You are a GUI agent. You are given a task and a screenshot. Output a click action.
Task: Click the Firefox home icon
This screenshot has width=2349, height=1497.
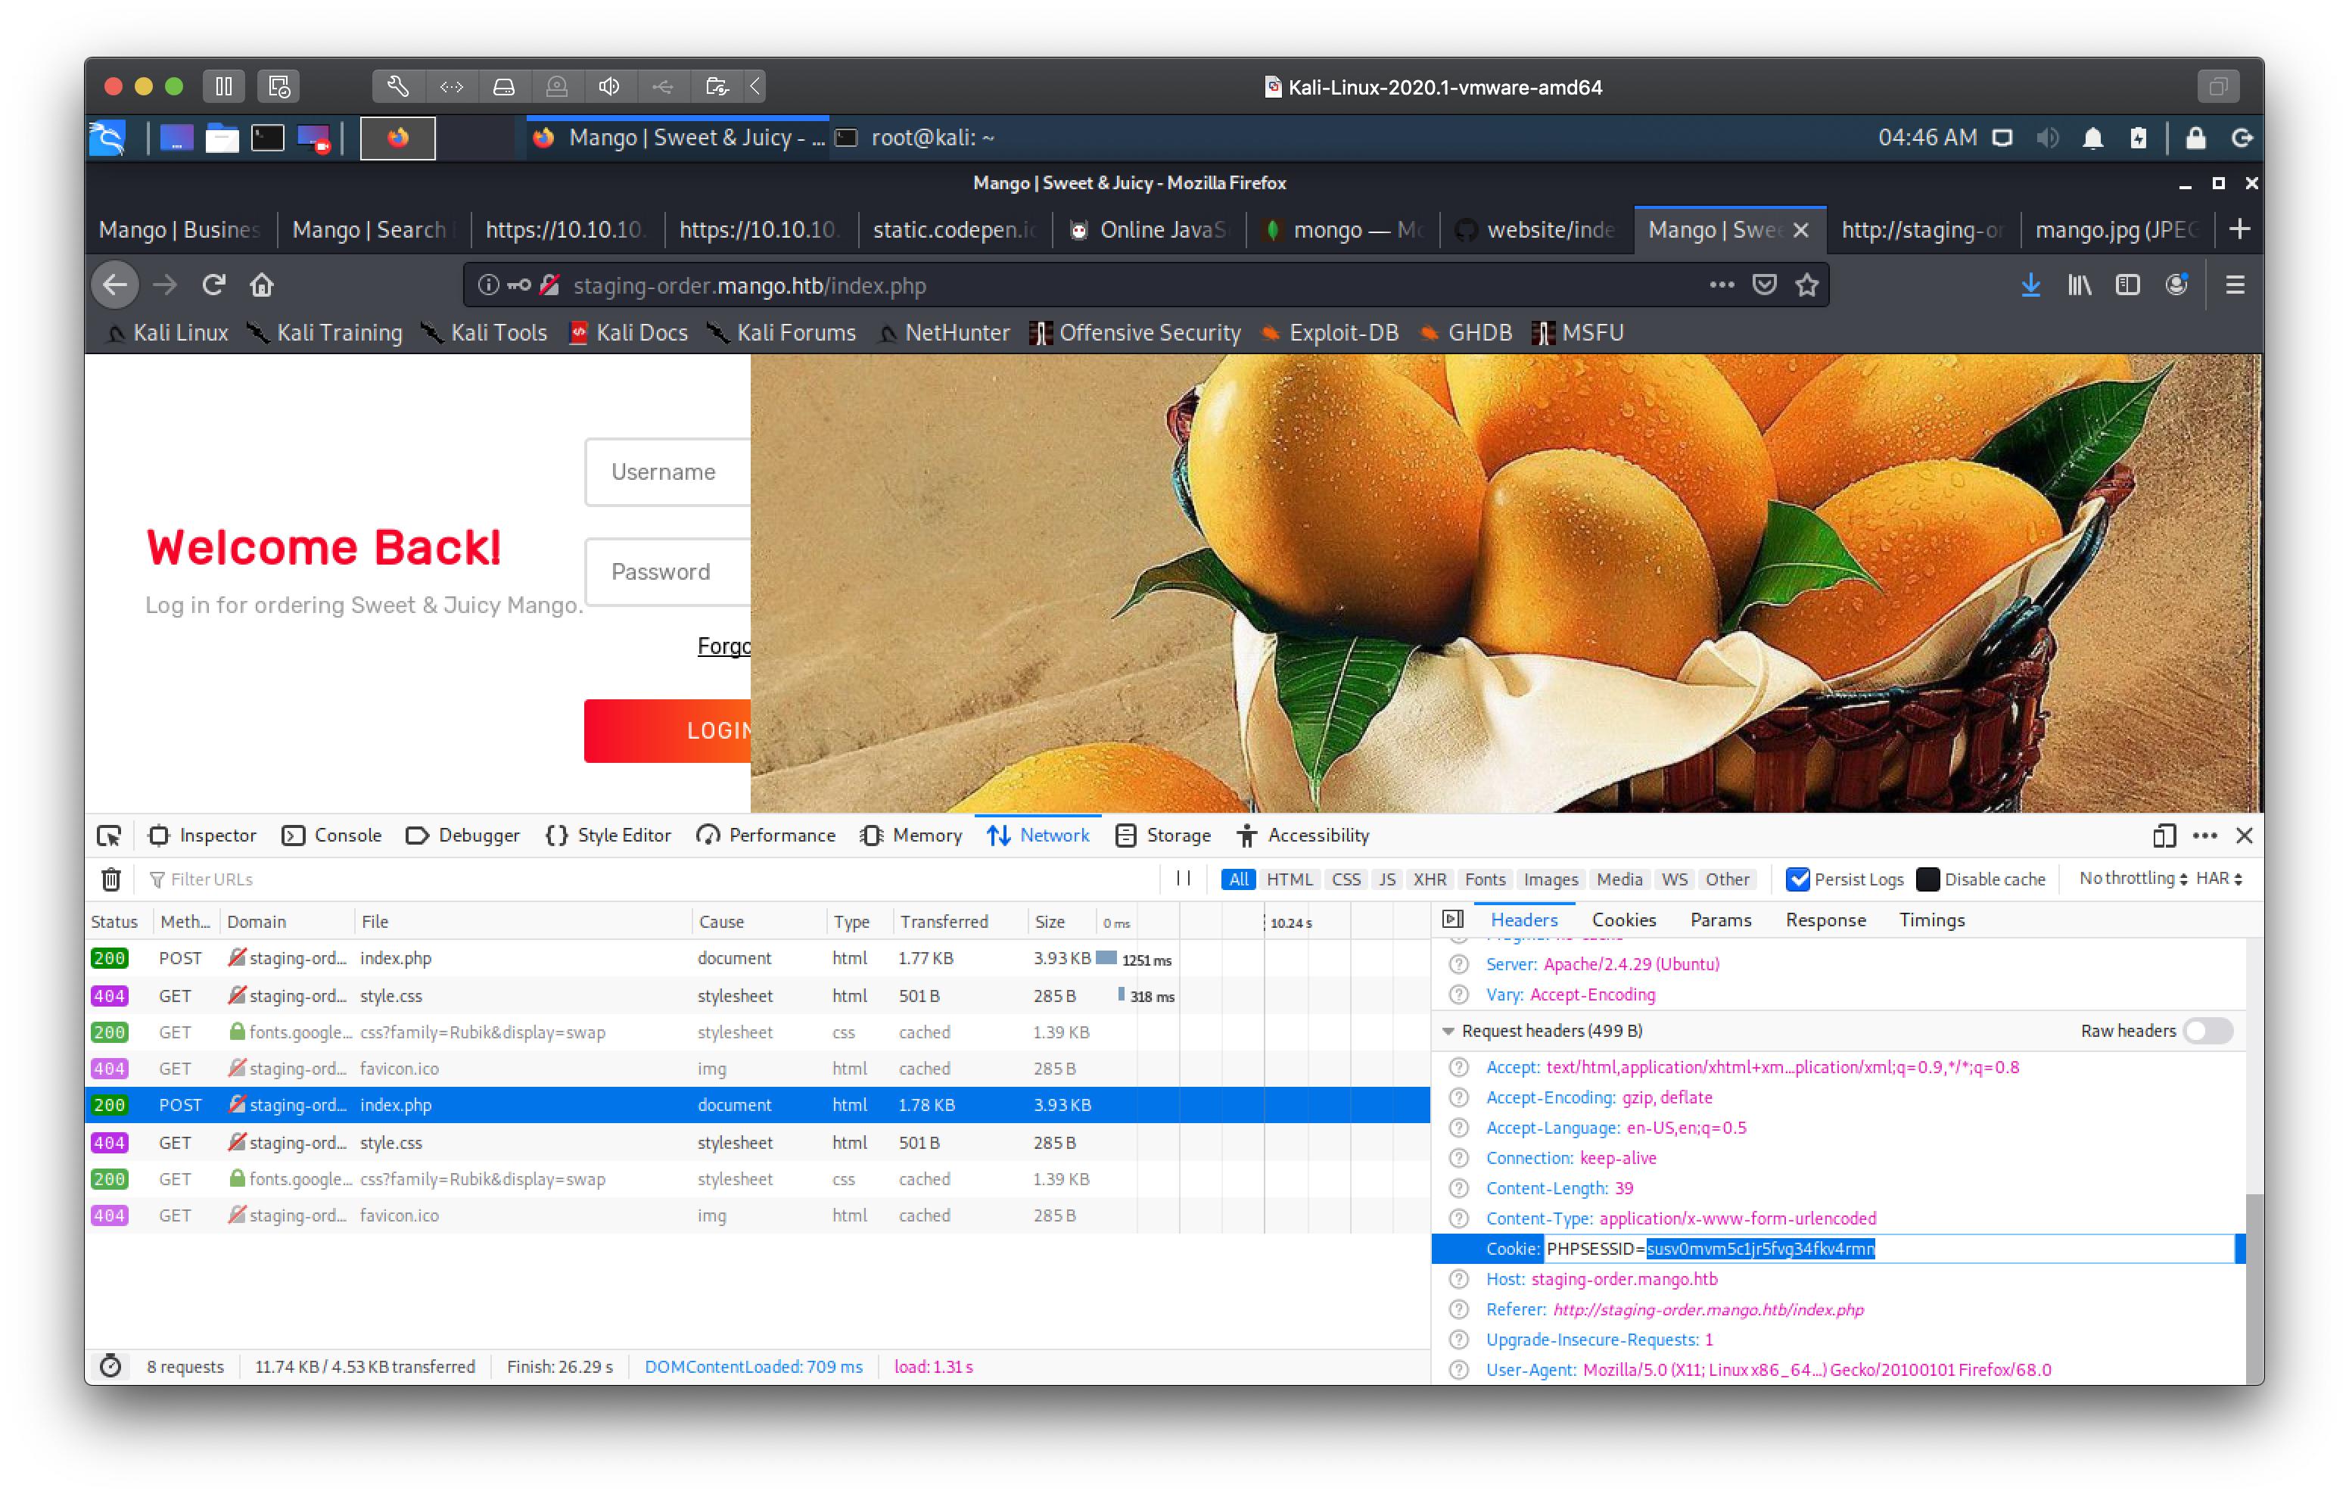tap(261, 285)
